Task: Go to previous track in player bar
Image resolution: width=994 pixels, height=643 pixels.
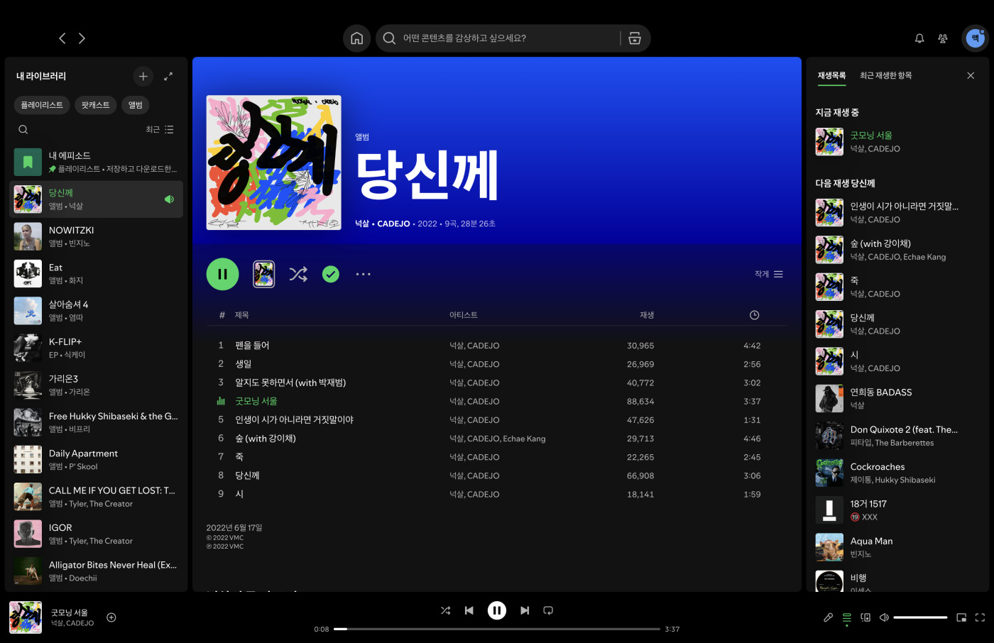Action: 469,610
